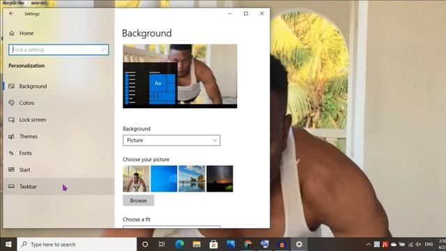This screenshot has width=446, height=251.
Task: Choose the beach rocks wallpaper thumbnail
Action: tap(192, 178)
